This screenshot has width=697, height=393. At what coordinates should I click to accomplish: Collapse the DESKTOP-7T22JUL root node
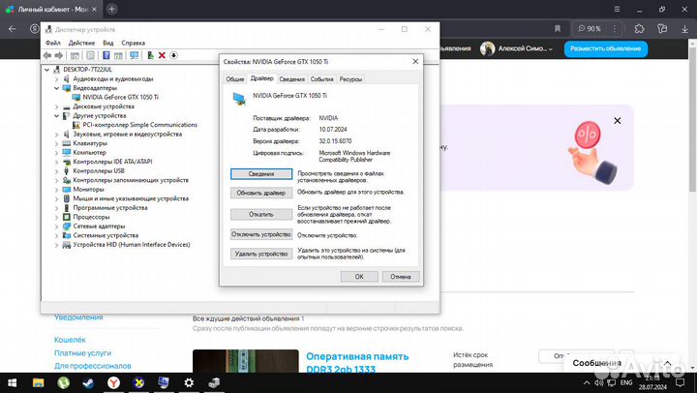click(x=47, y=70)
